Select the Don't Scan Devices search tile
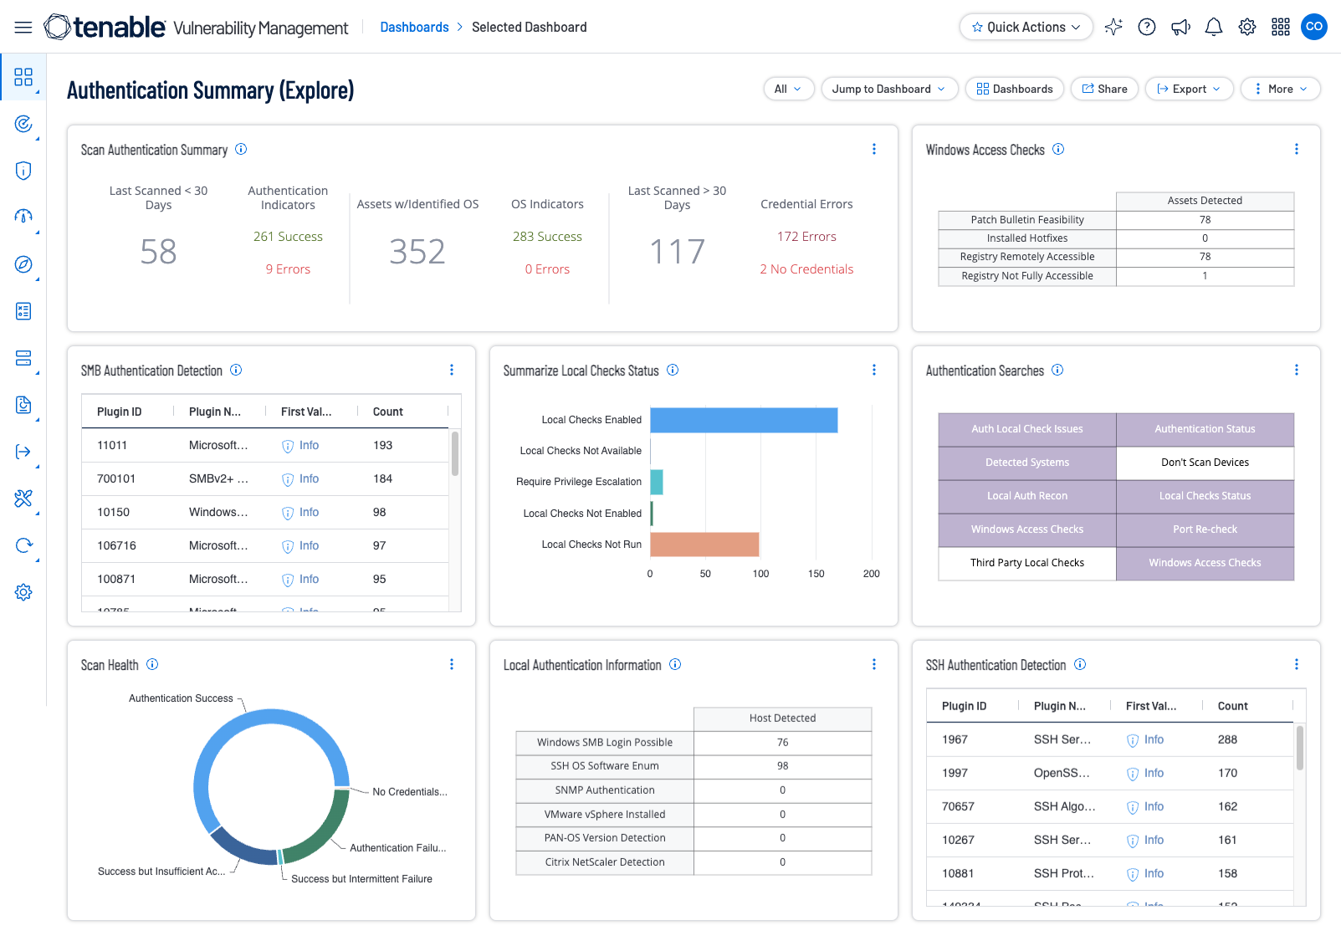This screenshot has width=1341, height=941. coord(1205,463)
